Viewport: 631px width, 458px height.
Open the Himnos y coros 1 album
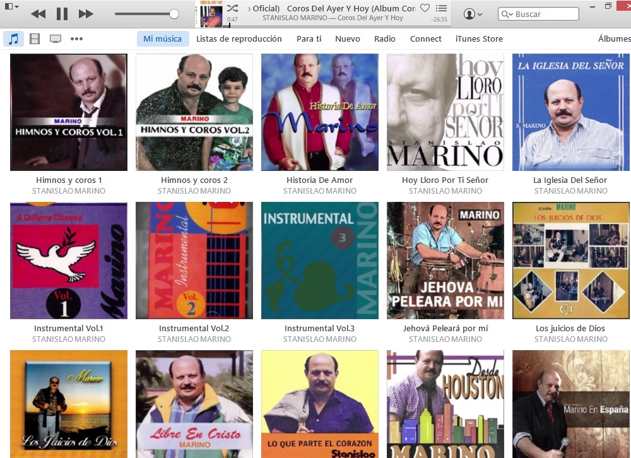point(68,112)
